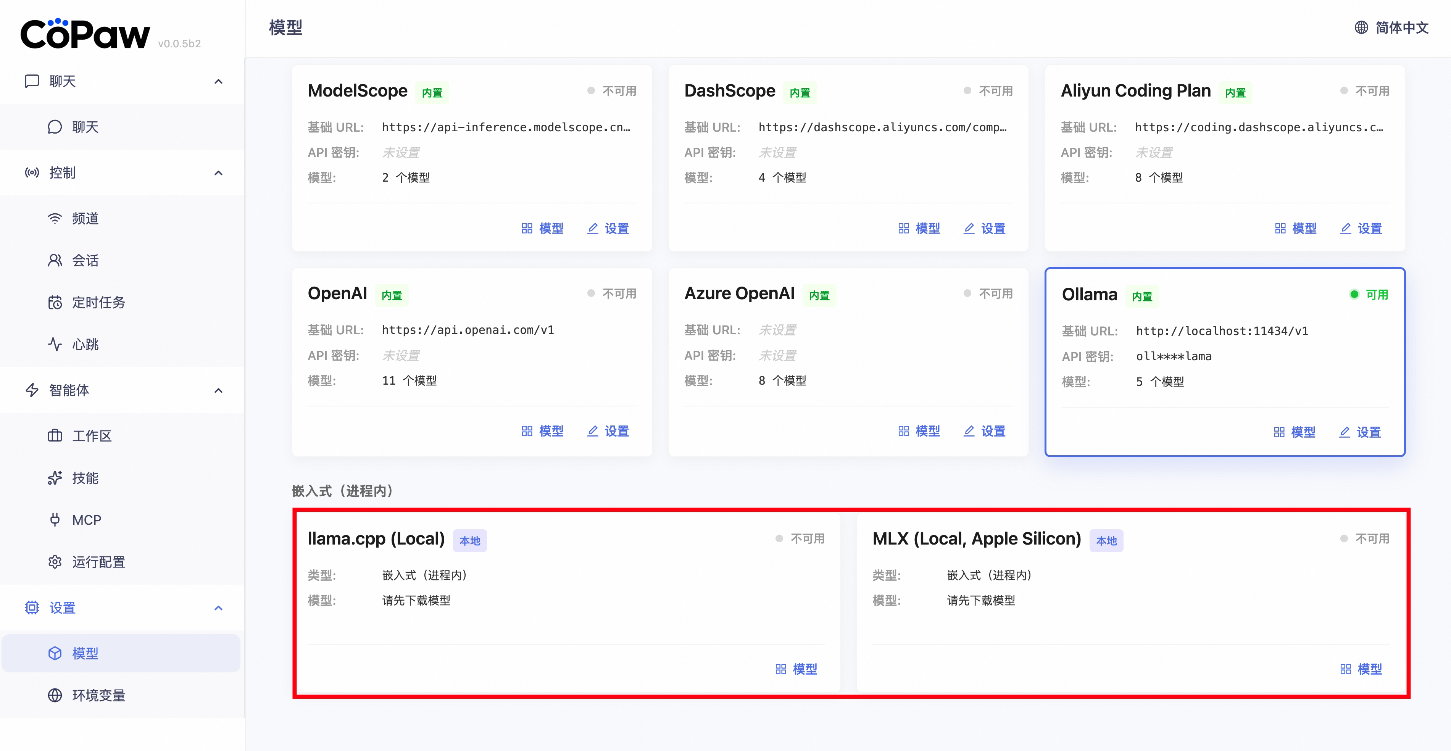Screen dimensions: 1451x751
Task: Open 模型 list for OpenAI card
Action: point(542,431)
